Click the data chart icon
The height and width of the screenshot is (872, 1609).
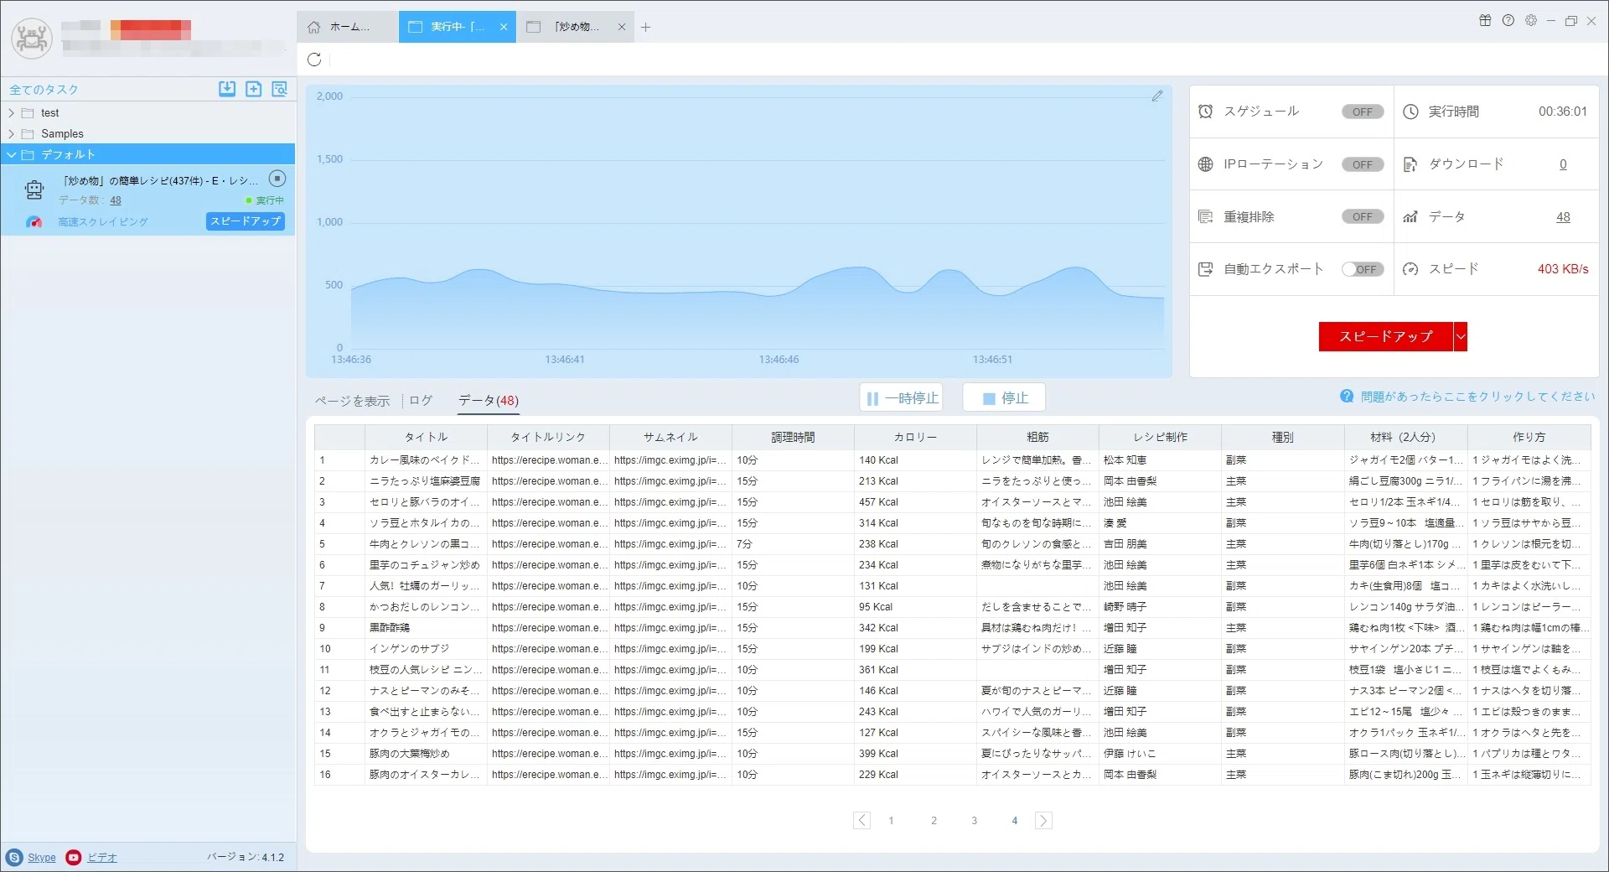(x=1410, y=217)
